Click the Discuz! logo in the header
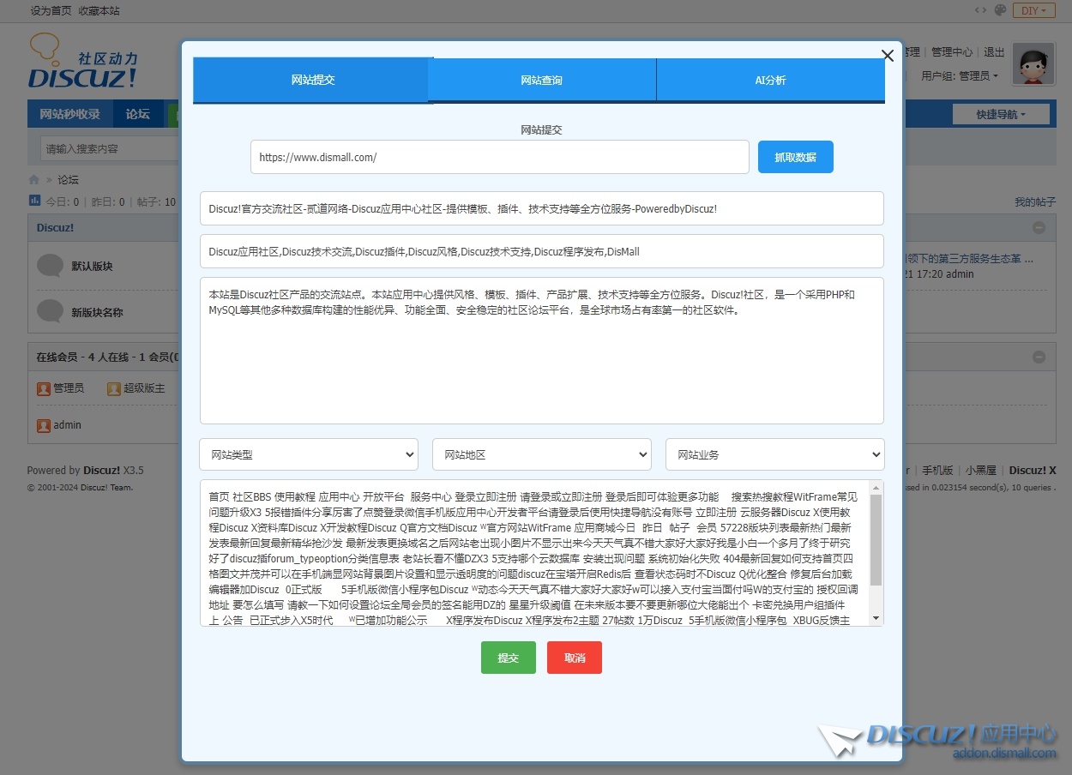Screen dimensions: 1072x775 (x=82, y=62)
